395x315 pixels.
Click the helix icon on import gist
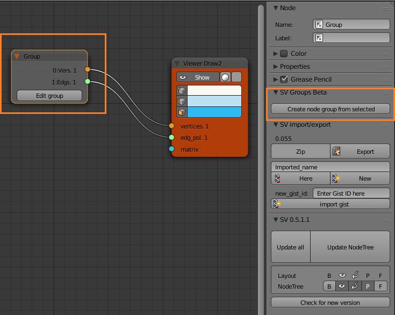[277, 204]
